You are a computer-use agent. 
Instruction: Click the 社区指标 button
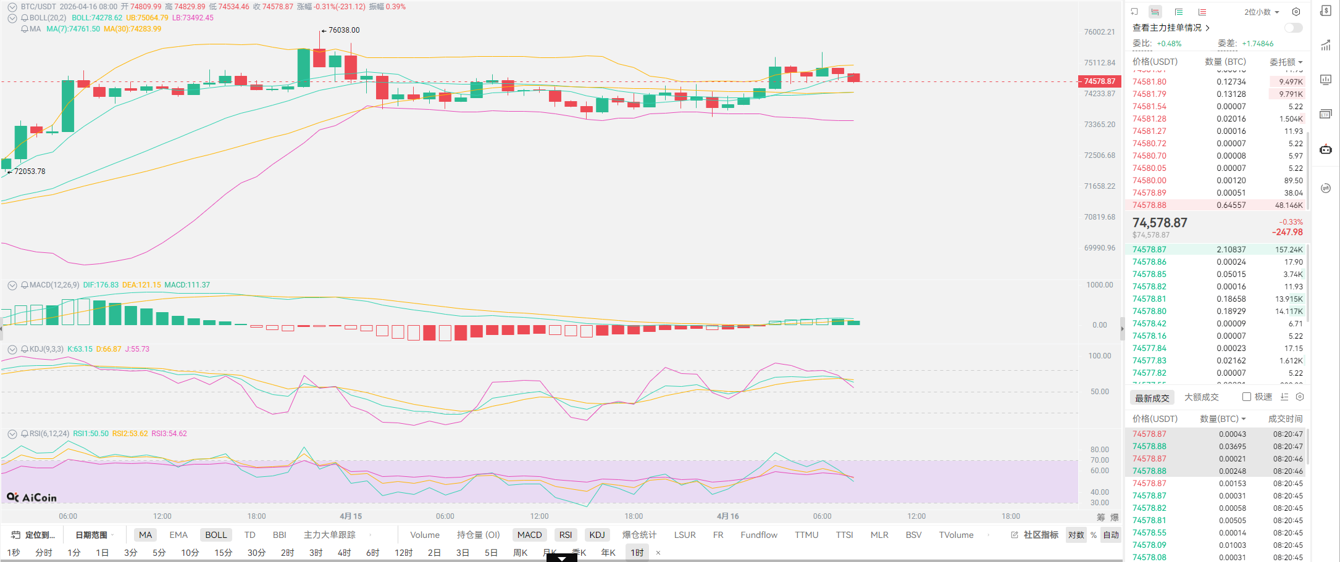[x=1035, y=535]
